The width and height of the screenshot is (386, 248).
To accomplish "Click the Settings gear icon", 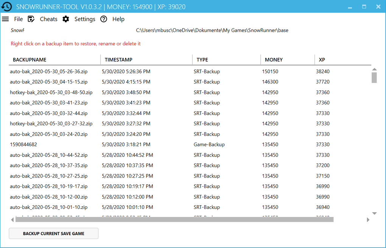I will (x=66, y=19).
